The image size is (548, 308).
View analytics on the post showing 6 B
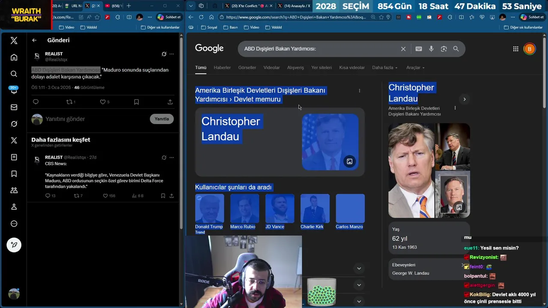138,196
